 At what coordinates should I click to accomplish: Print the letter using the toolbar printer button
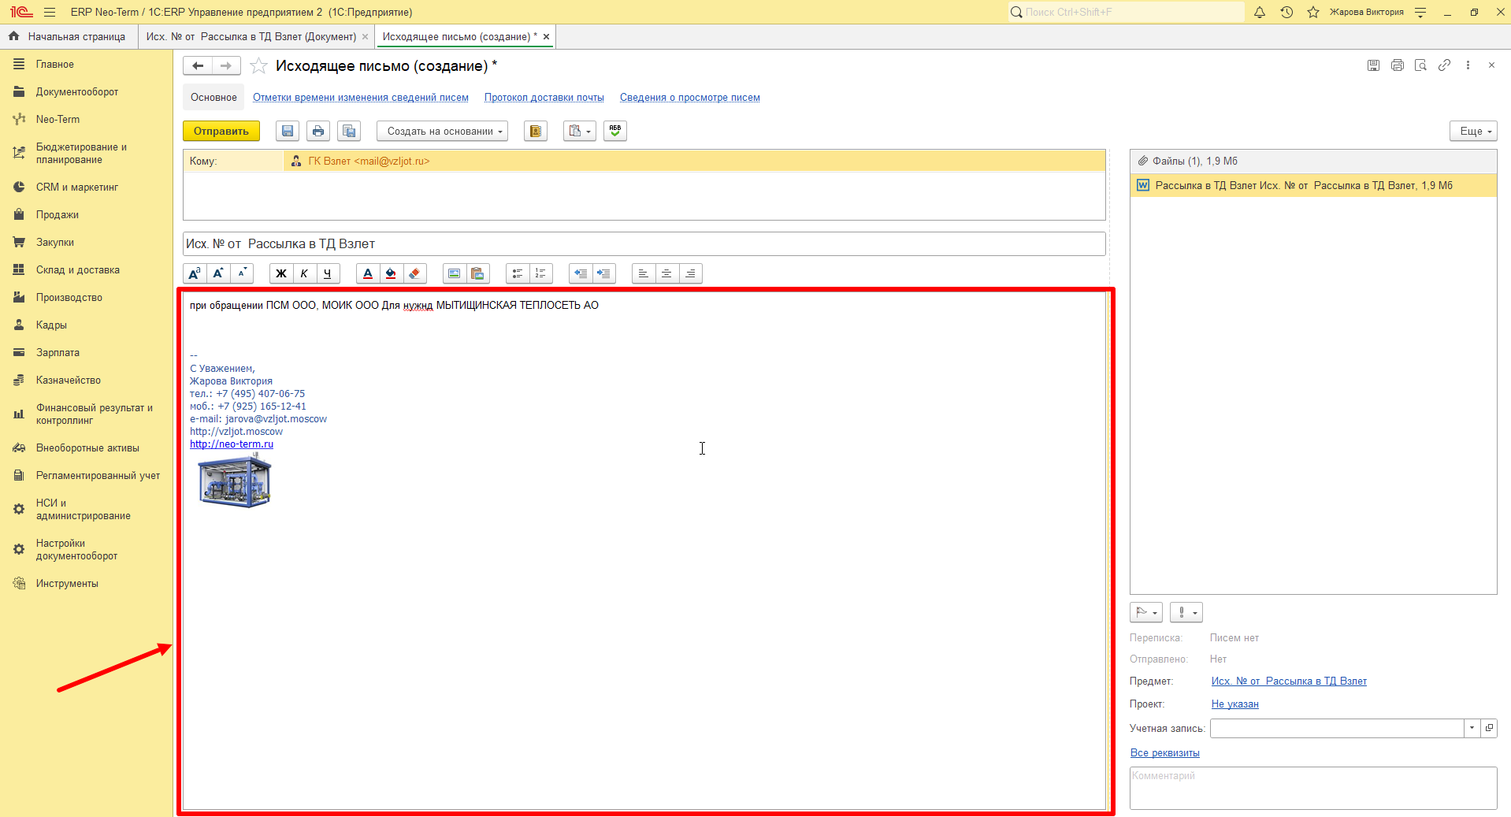318,132
